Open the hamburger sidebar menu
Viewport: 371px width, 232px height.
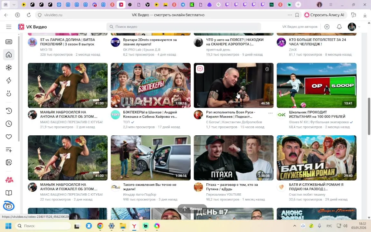9,27
